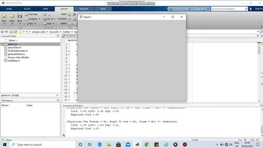The height and width of the screenshot is (148, 263).
Task: Click the Save floppy disk icon
Action: tap(20, 16)
